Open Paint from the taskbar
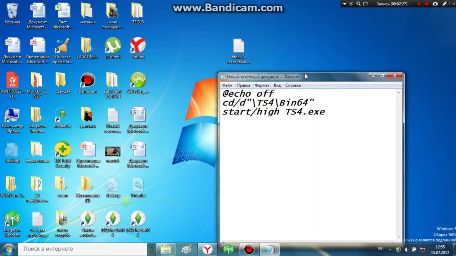The width and height of the screenshot is (456, 256). (186, 250)
